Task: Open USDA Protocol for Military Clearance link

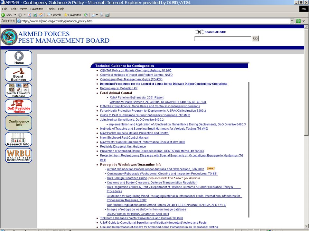Action: (x=138, y=214)
